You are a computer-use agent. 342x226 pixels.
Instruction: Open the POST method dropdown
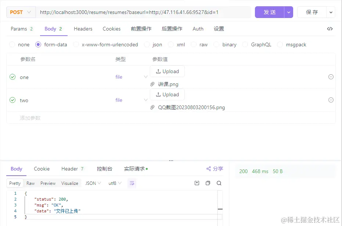tap(21, 12)
